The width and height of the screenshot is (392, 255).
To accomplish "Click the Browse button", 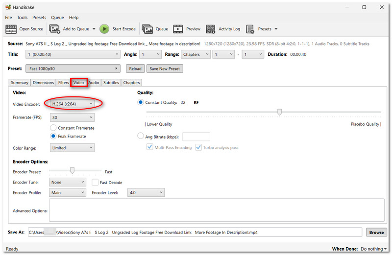I will (x=376, y=232).
